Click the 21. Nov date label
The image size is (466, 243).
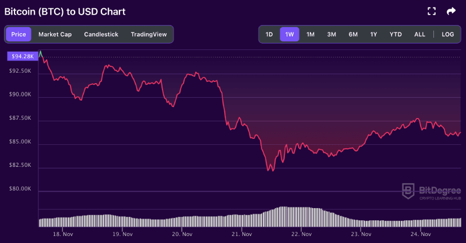click(242, 234)
